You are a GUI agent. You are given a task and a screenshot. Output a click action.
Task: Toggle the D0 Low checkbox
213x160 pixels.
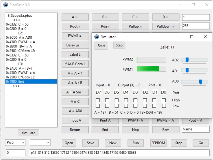click(164, 106)
